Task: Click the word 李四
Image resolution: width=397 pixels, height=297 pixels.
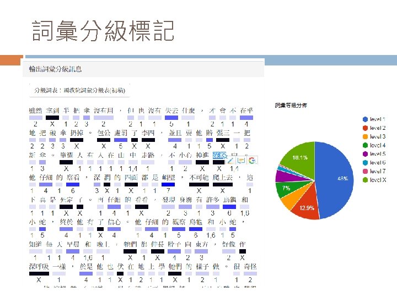Action: [148, 133]
